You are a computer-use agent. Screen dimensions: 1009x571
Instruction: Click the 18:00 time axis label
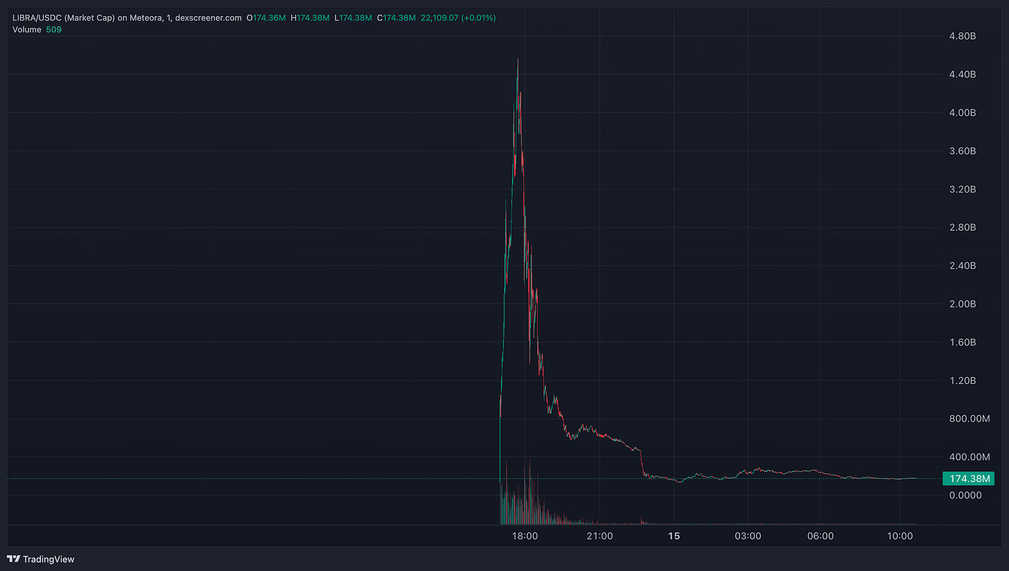(x=525, y=536)
